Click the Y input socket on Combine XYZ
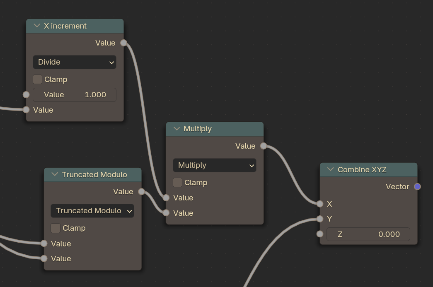This screenshot has height=287, width=433. [x=319, y=219]
